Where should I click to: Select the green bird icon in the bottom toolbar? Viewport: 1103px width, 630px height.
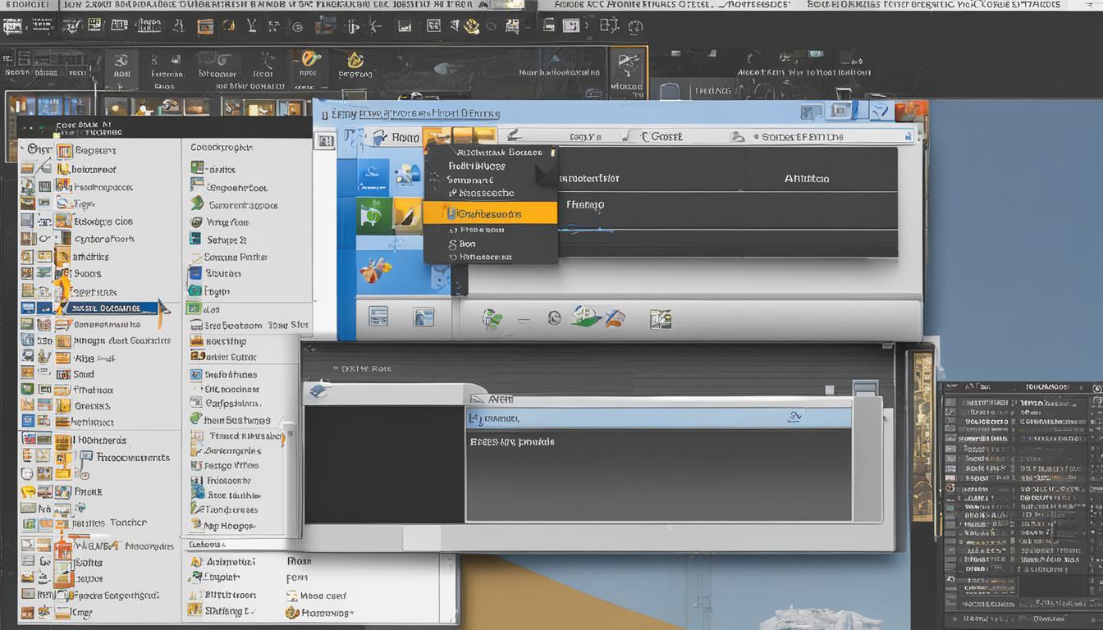[x=491, y=317]
